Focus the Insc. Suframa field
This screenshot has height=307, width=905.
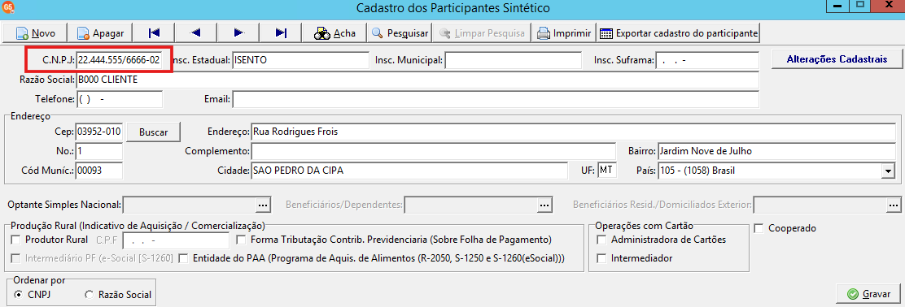(707, 59)
